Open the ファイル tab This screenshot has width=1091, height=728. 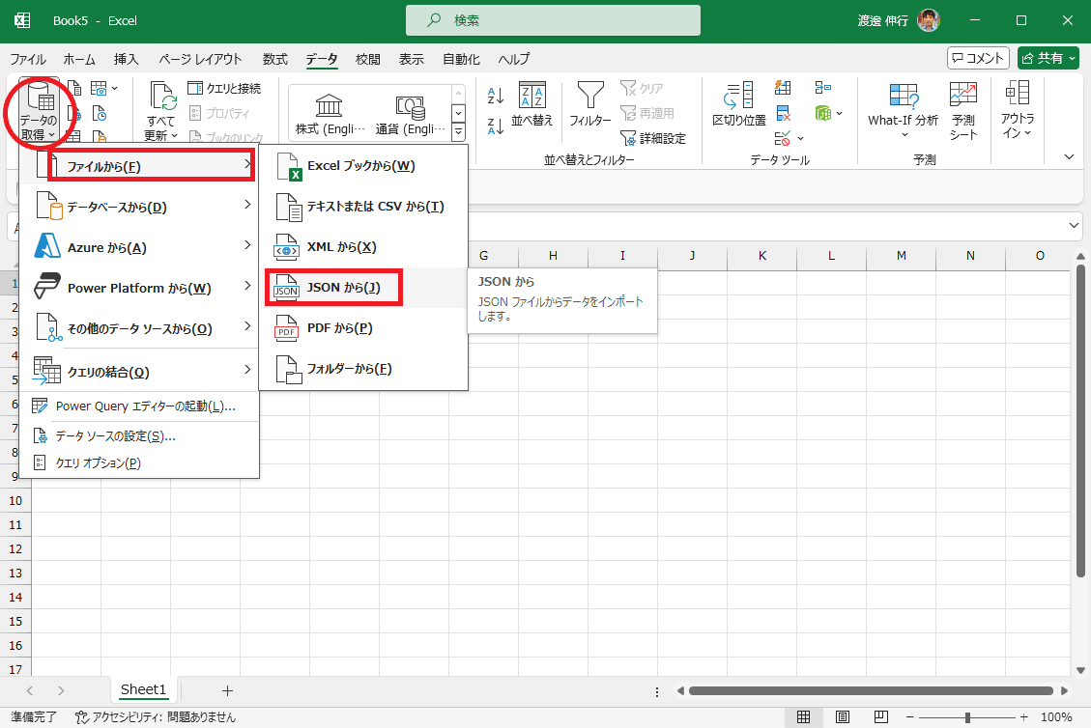point(28,59)
